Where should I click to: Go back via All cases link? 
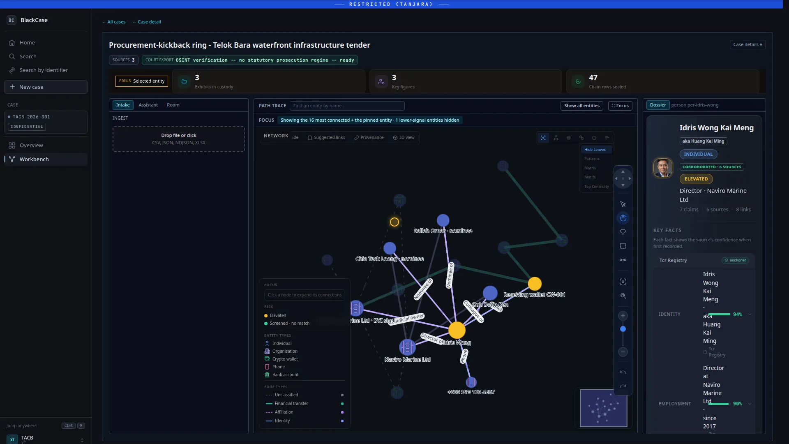[x=114, y=22]
